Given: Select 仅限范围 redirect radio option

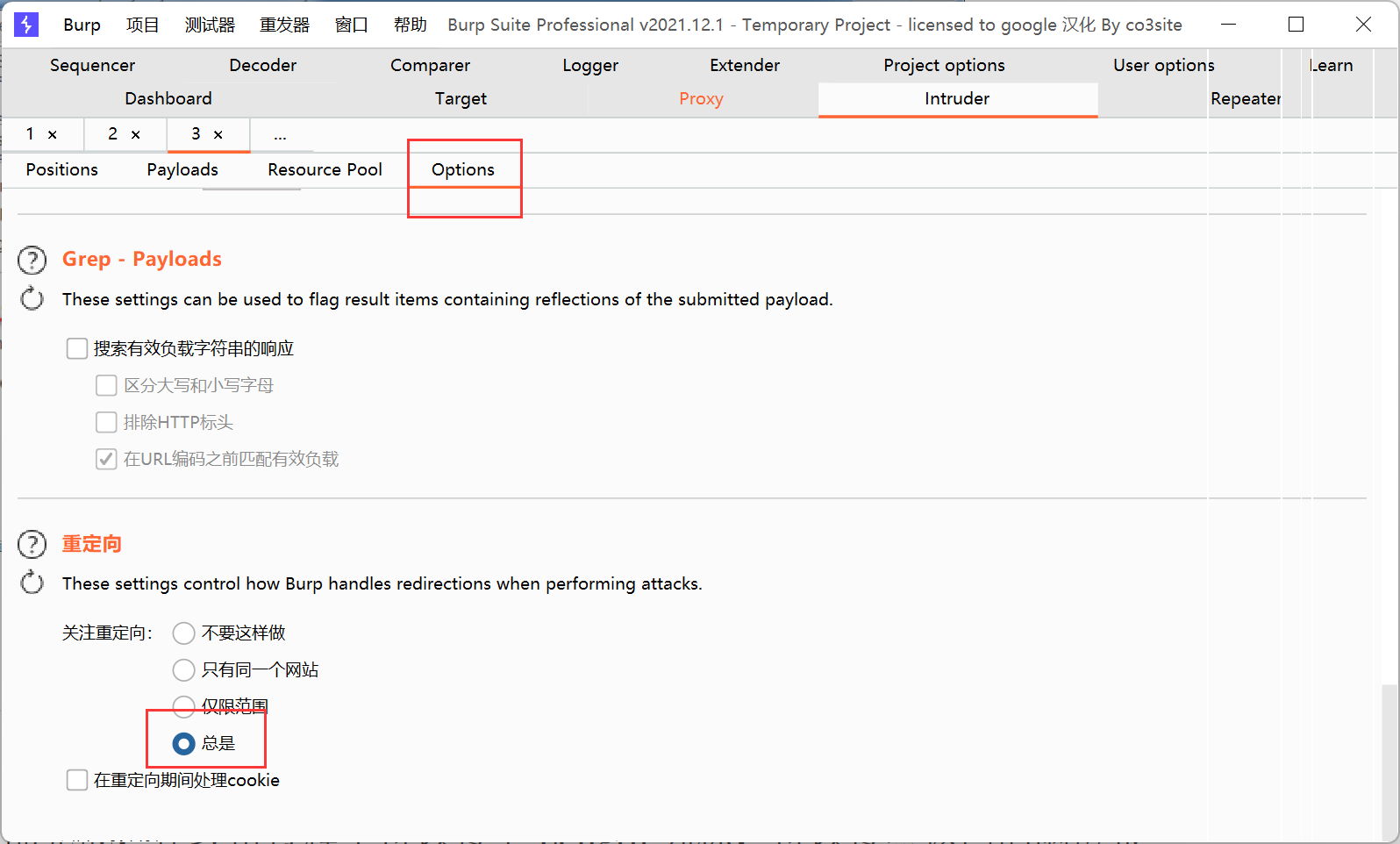Looking at the screenshot, I should coord(183,705).
